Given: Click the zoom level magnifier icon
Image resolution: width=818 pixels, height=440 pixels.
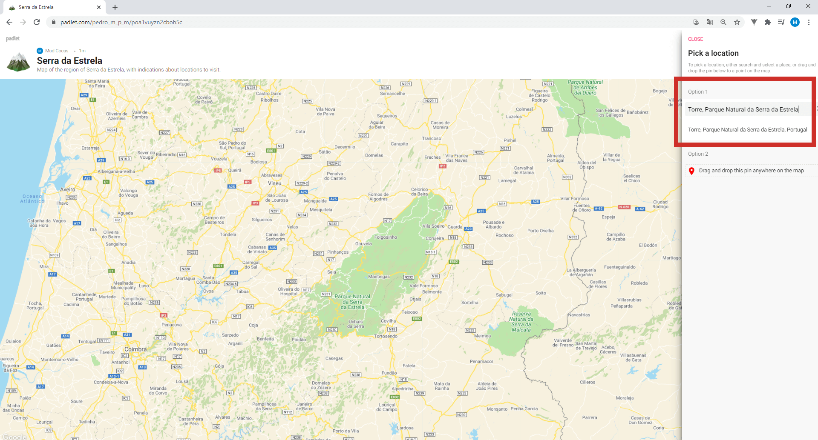Looking at the screenshot, I should pos(723,22).
